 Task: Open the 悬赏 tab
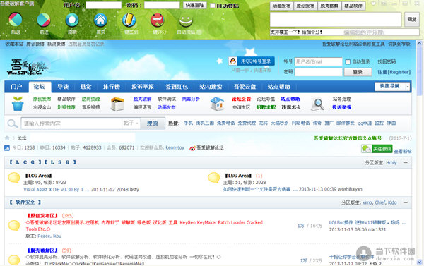pos(86,87)
